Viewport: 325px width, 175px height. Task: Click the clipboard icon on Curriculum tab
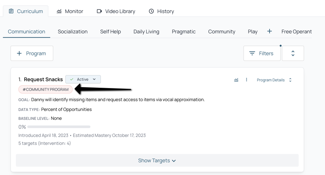(x=11, y=11)
